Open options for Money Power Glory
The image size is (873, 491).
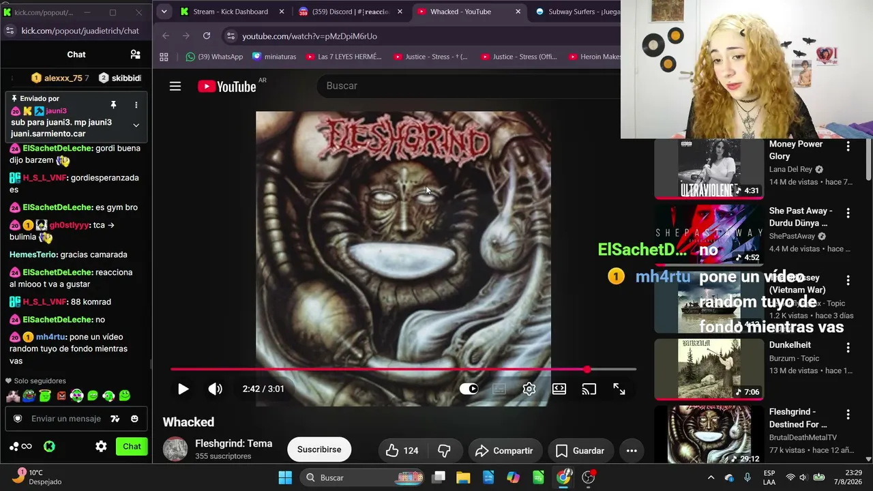tap(848, 146)
